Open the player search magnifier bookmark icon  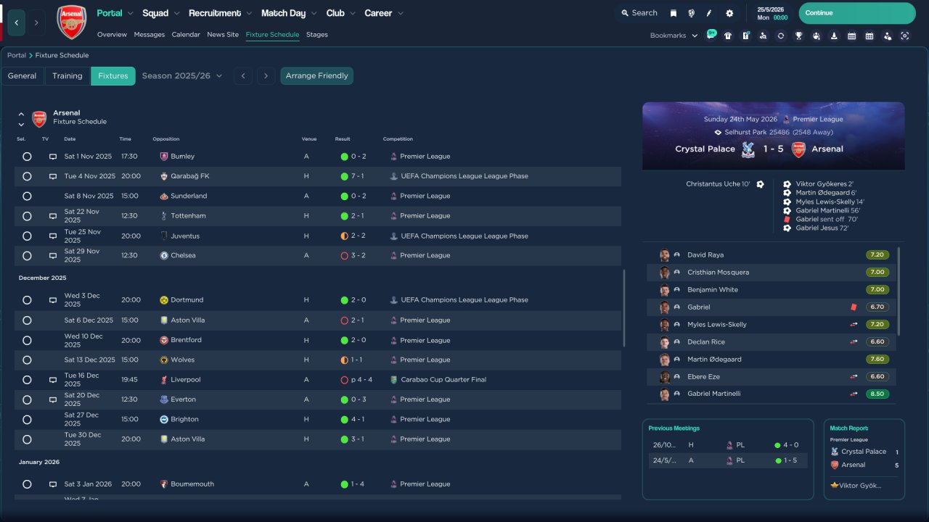(763, 36)
